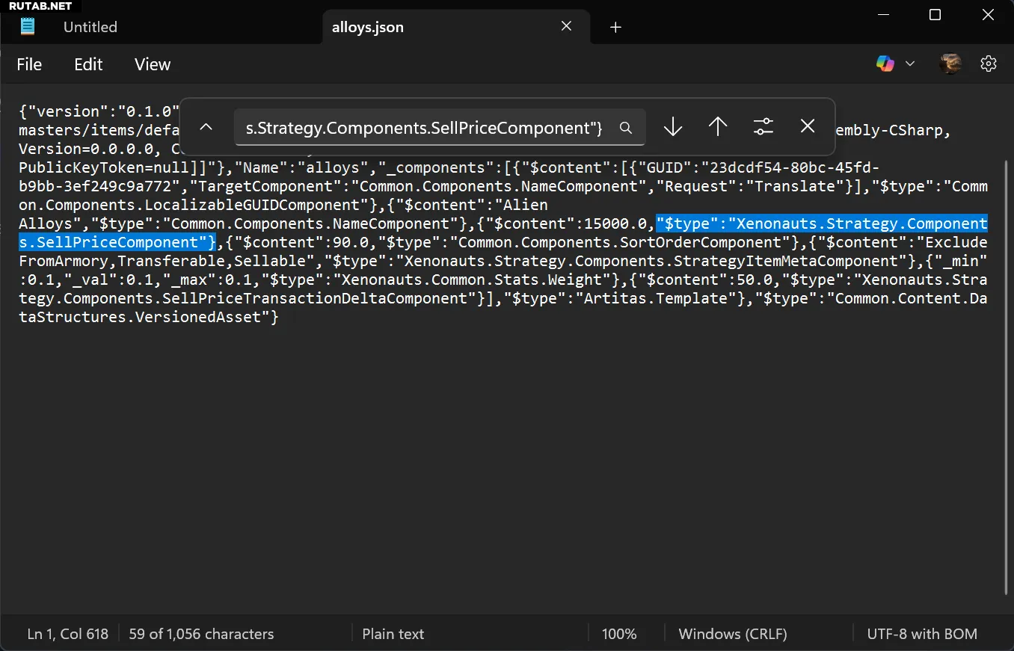Find previous match with up arrow
The height and width of the screenshot is (651, 1014).
click(x=718, y=127)
